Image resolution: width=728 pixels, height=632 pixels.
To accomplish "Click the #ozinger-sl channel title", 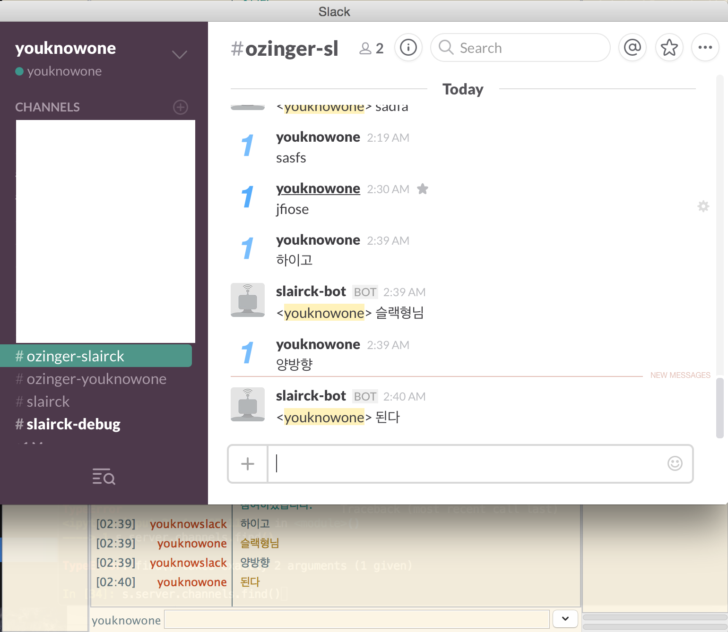I will tap(285, 48).
